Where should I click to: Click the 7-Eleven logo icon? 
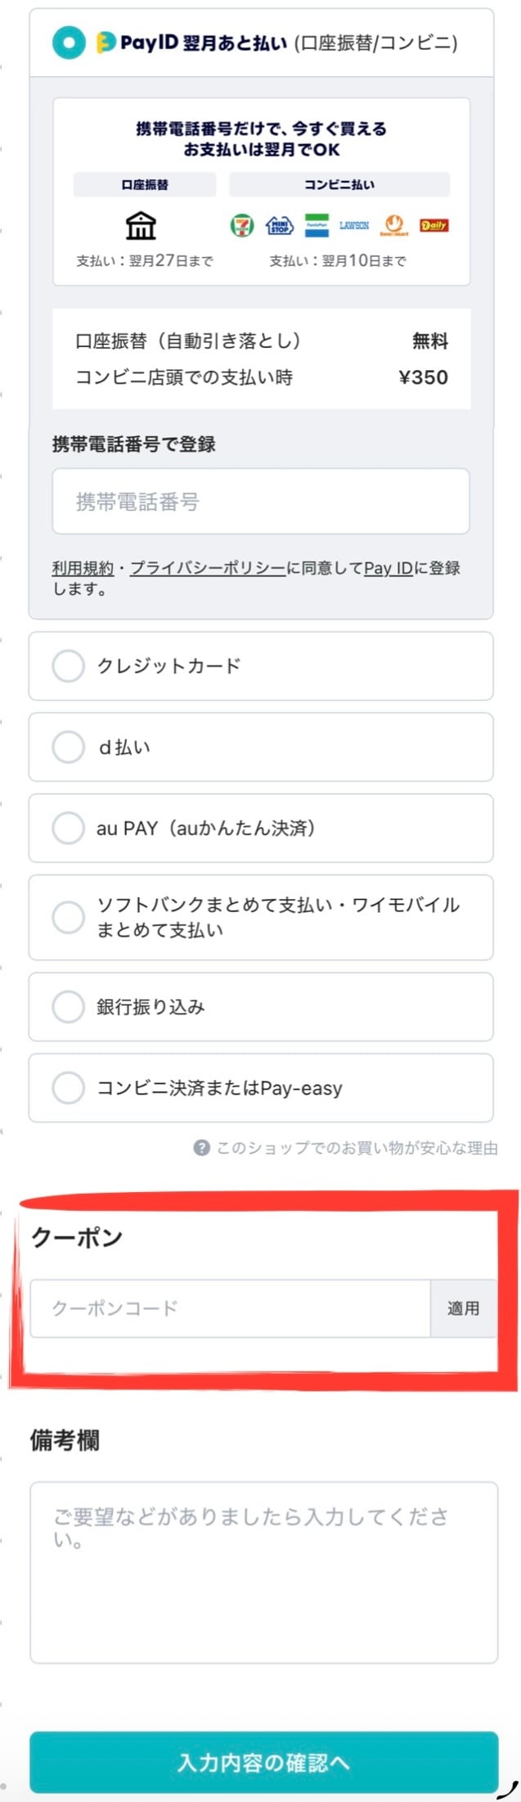point(241,225)
